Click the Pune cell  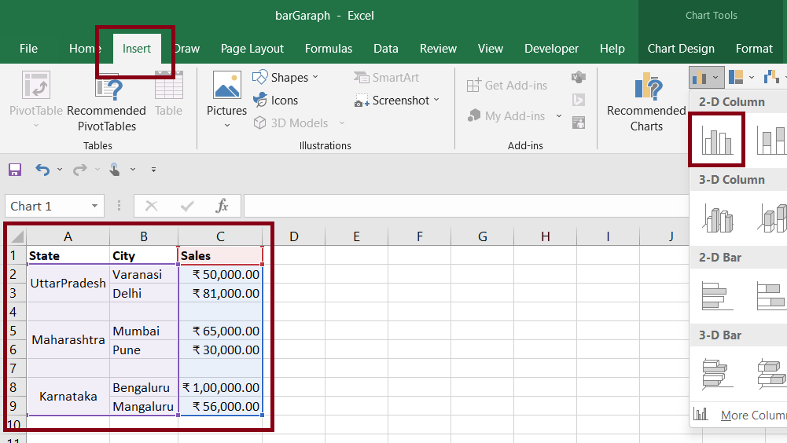144,350
